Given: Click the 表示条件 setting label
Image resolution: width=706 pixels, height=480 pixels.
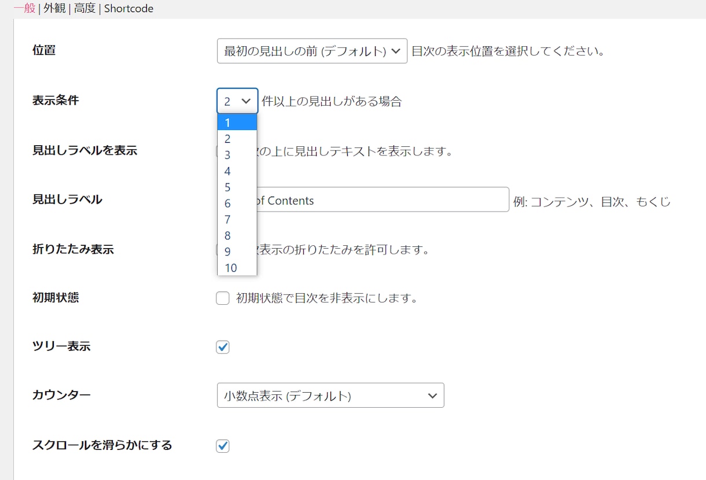Looking at the screenshot, I should click(x=56, y=100).
